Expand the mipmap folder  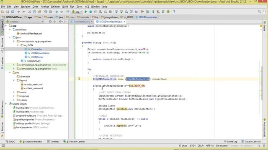14,96
